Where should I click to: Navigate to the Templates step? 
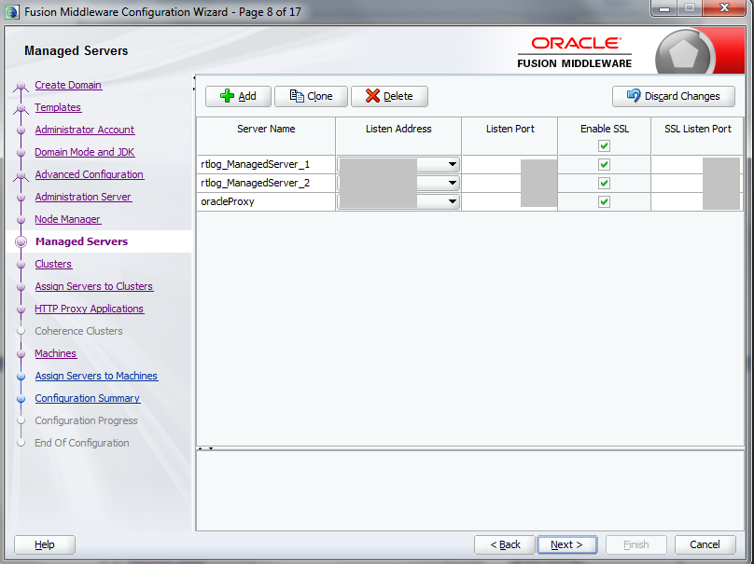tap(57, 107)
